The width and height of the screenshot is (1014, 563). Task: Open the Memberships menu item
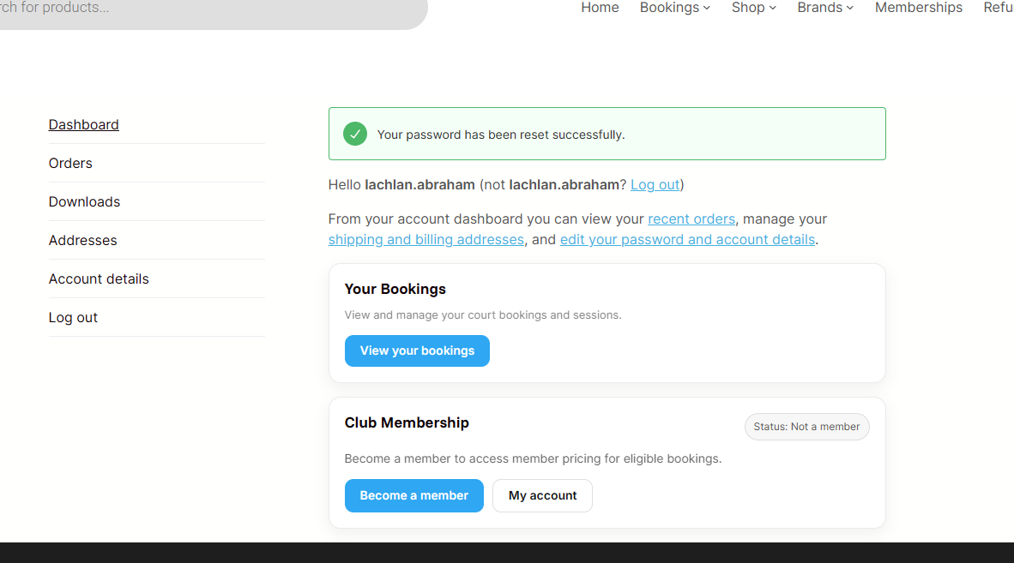click(918, 8)
